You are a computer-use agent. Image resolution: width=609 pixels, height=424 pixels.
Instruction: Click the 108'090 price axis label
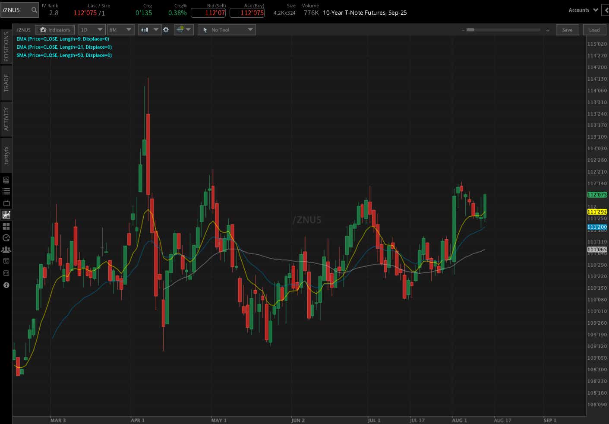[x=597, y=405]
